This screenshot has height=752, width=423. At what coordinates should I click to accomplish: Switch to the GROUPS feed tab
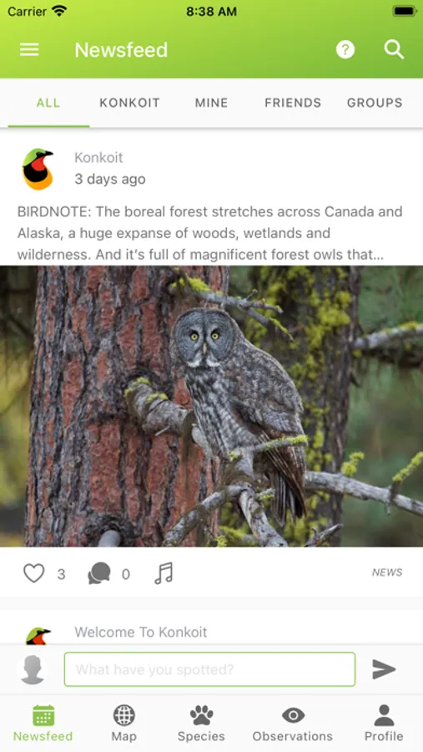pyautogui.click(x=375, y=103)
